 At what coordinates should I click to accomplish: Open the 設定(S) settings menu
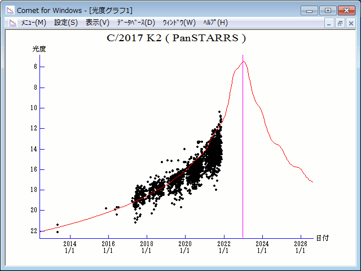pyautogui.click(x=66, y=23)
